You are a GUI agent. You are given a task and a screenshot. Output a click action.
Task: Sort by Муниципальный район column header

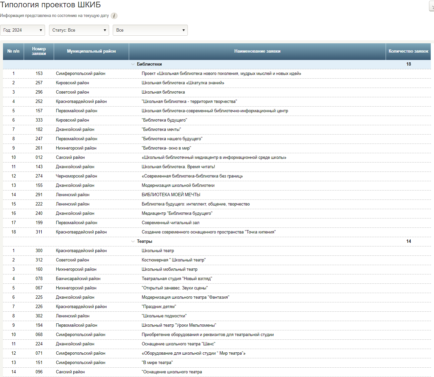click(x=91, y=51)
